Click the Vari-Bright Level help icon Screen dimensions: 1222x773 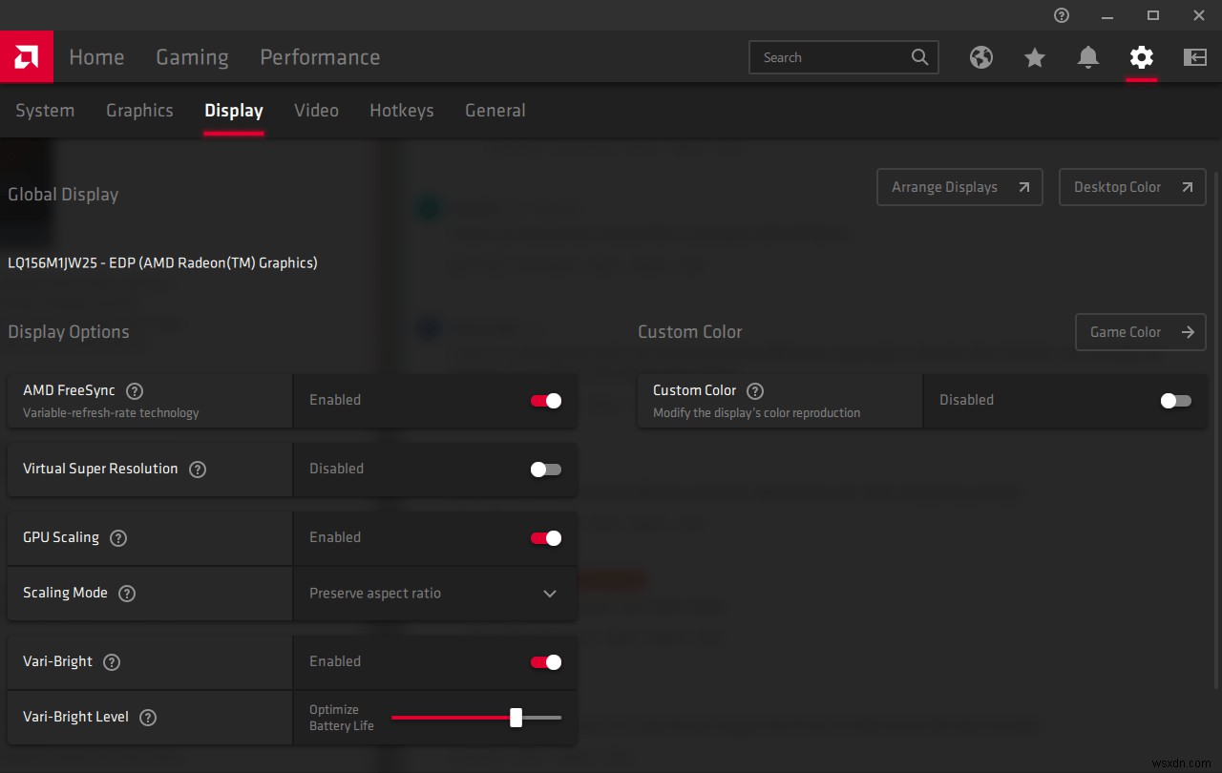click(147, 718)
